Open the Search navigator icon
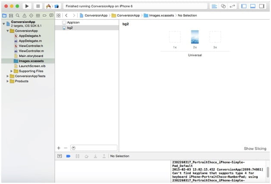The height and width of the screenshot is (184, 271). [17, 15]
